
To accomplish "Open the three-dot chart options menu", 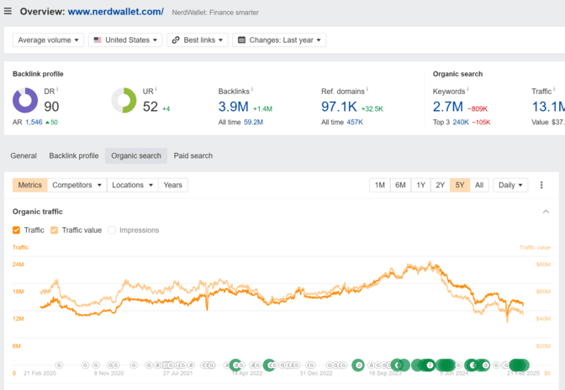I will pyautogui.click(x=541, y=185).
